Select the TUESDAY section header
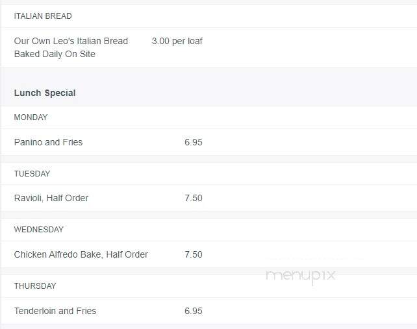417x329 pixels. pos(32,173)
